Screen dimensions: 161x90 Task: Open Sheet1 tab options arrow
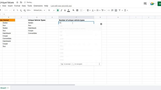(8, 88)
